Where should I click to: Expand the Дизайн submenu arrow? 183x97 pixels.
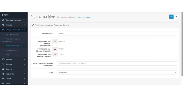tap(24, 59)
